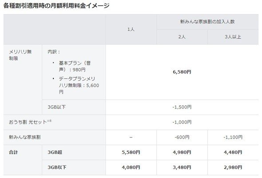Screen dimensions: 262x178
Task: Select the 5,580円 total for 1人
Action: [x=131, y=152]
